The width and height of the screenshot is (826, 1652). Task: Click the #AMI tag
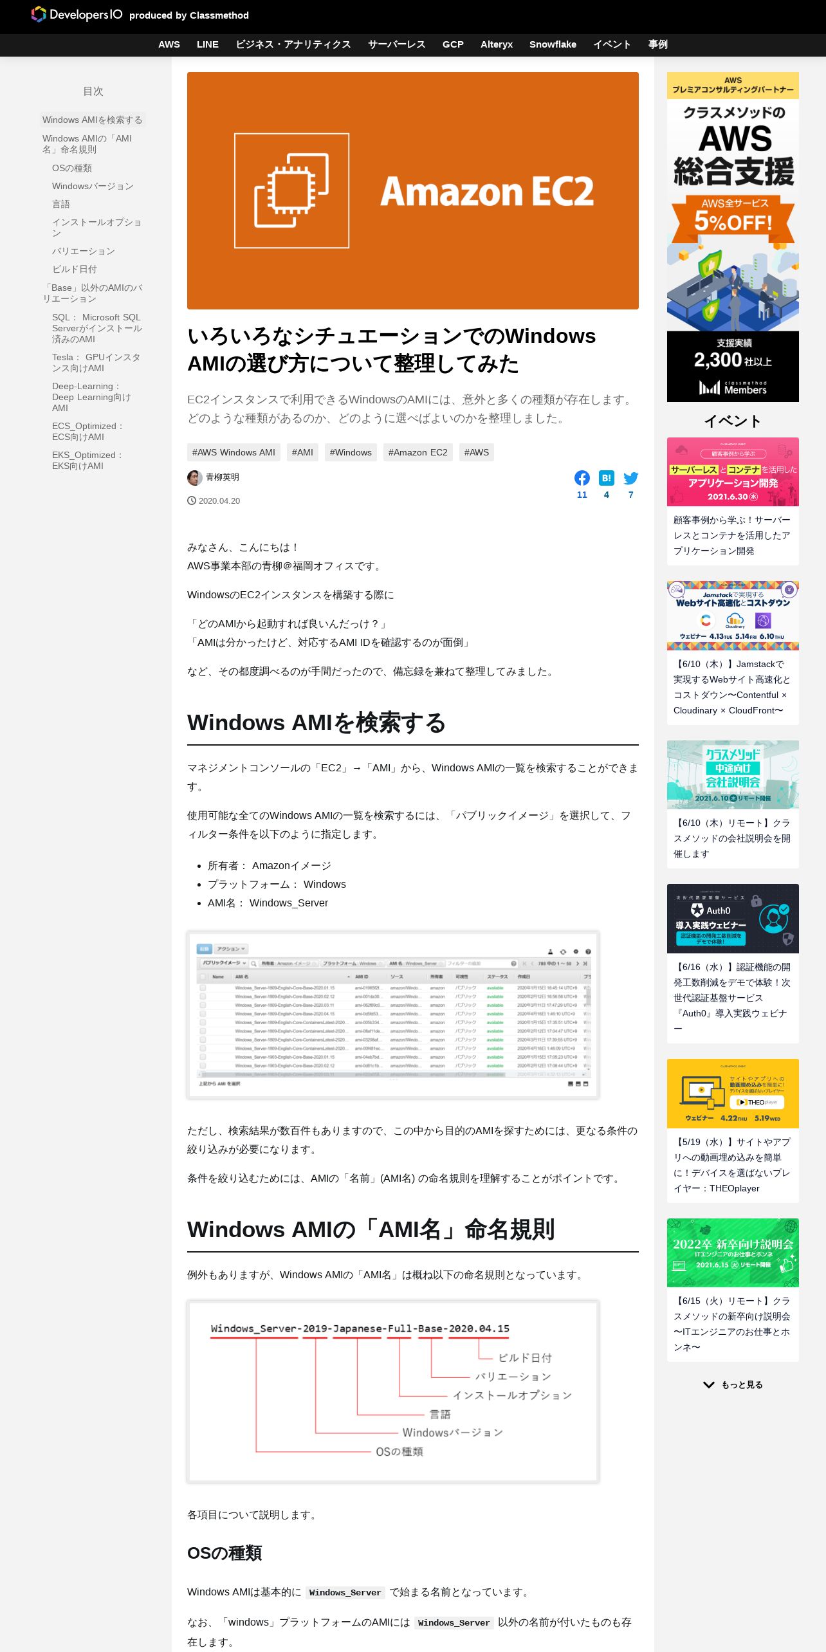coord(302,452)
